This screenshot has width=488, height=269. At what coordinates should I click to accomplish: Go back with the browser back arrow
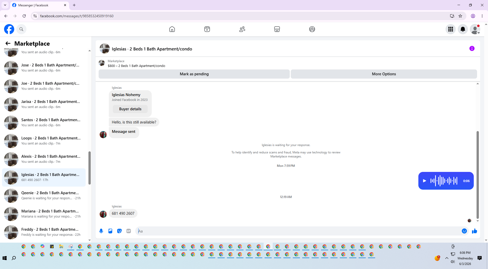click(x=6, y=16)
